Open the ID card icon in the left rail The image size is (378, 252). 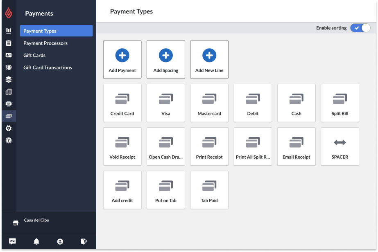9,55
